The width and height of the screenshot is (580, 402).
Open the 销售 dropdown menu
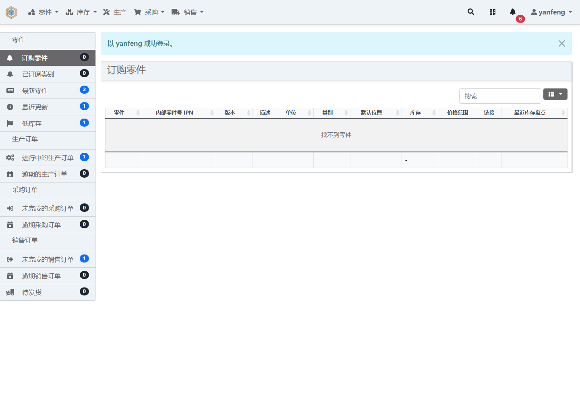187,12
